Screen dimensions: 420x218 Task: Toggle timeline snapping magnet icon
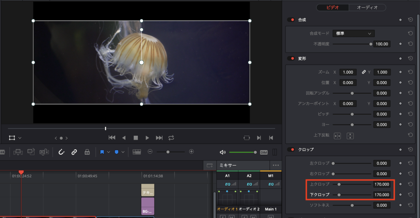pos(62,152)
